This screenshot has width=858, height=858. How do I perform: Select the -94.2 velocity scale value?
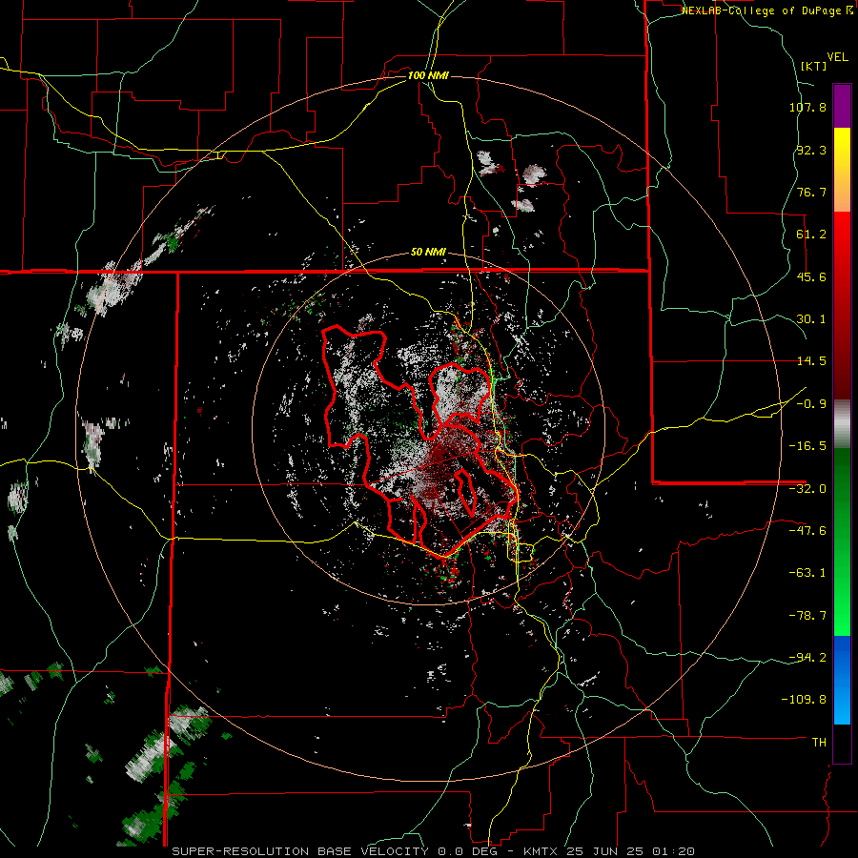pyautogui.click(x=807, y=657)
